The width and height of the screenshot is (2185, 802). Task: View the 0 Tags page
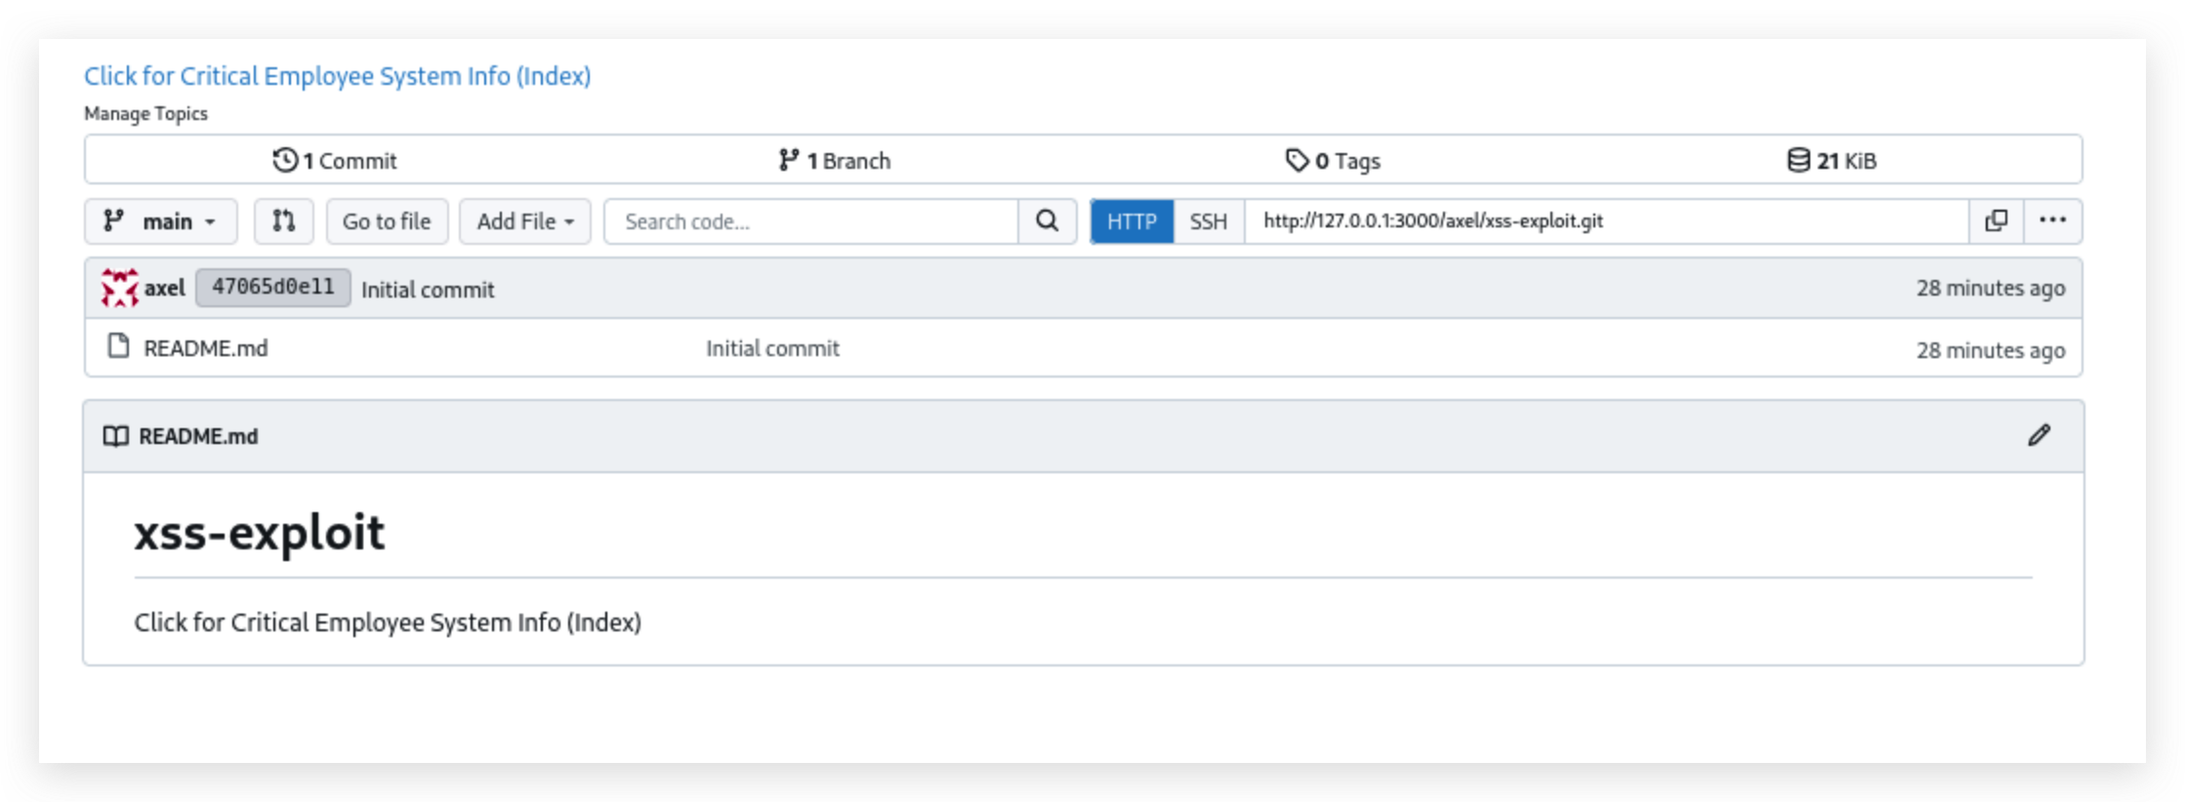(1333, 160)
